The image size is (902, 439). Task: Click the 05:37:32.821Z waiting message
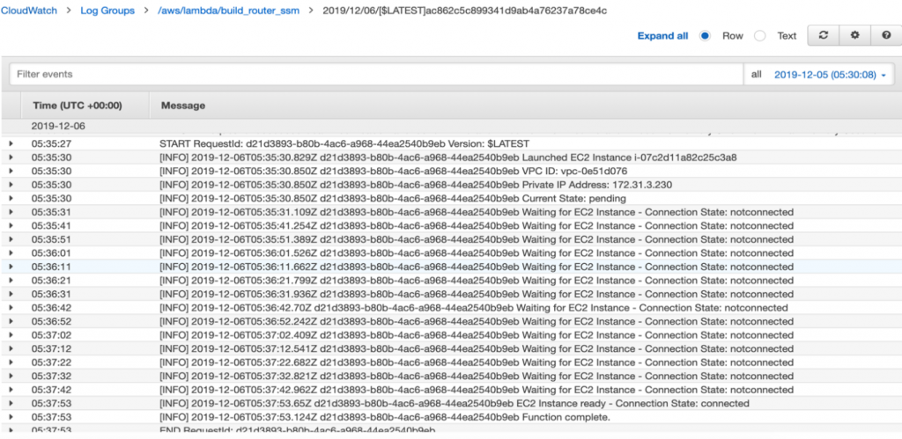(x=477, y=377)
